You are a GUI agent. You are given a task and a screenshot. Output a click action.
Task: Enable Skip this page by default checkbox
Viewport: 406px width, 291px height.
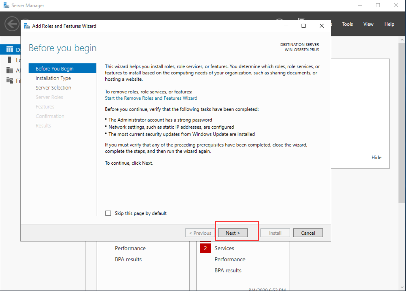pos(108,213)
